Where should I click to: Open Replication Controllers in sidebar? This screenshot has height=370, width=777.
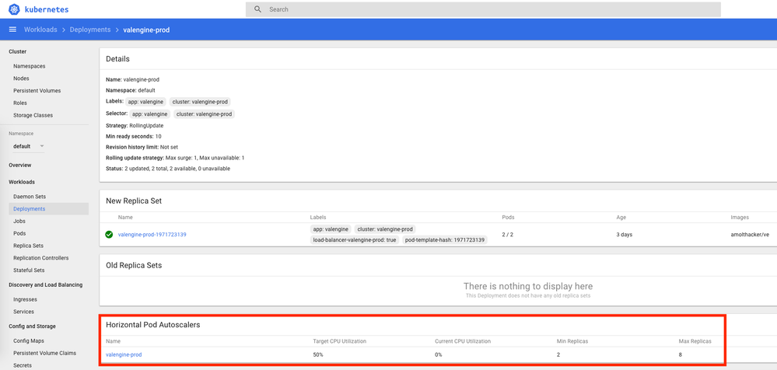41,258
